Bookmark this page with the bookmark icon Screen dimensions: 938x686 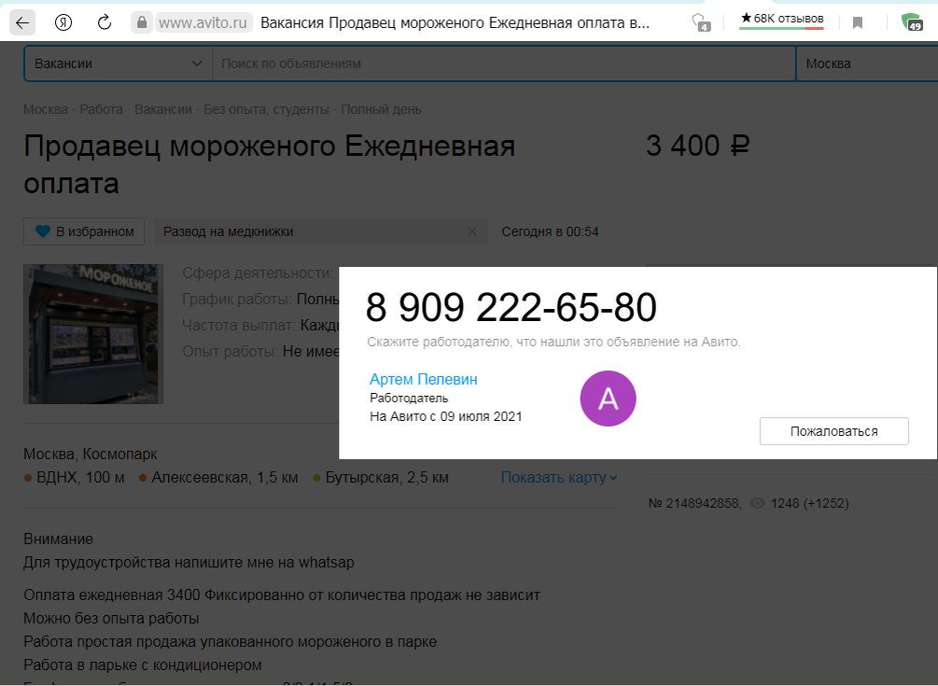[x=857, y=22]
